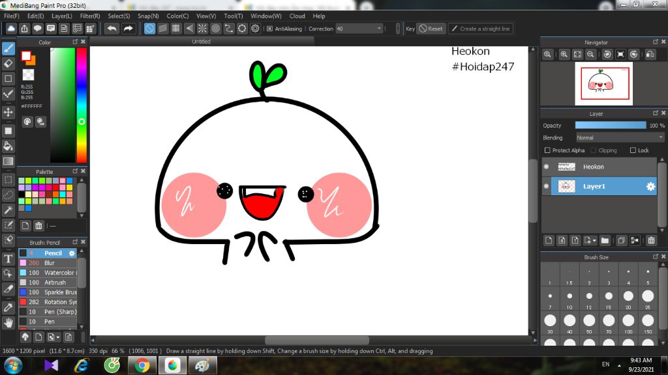668x375 pixels.
Task: Select the Watercolor brush
Action: click(x=48, y=273)
